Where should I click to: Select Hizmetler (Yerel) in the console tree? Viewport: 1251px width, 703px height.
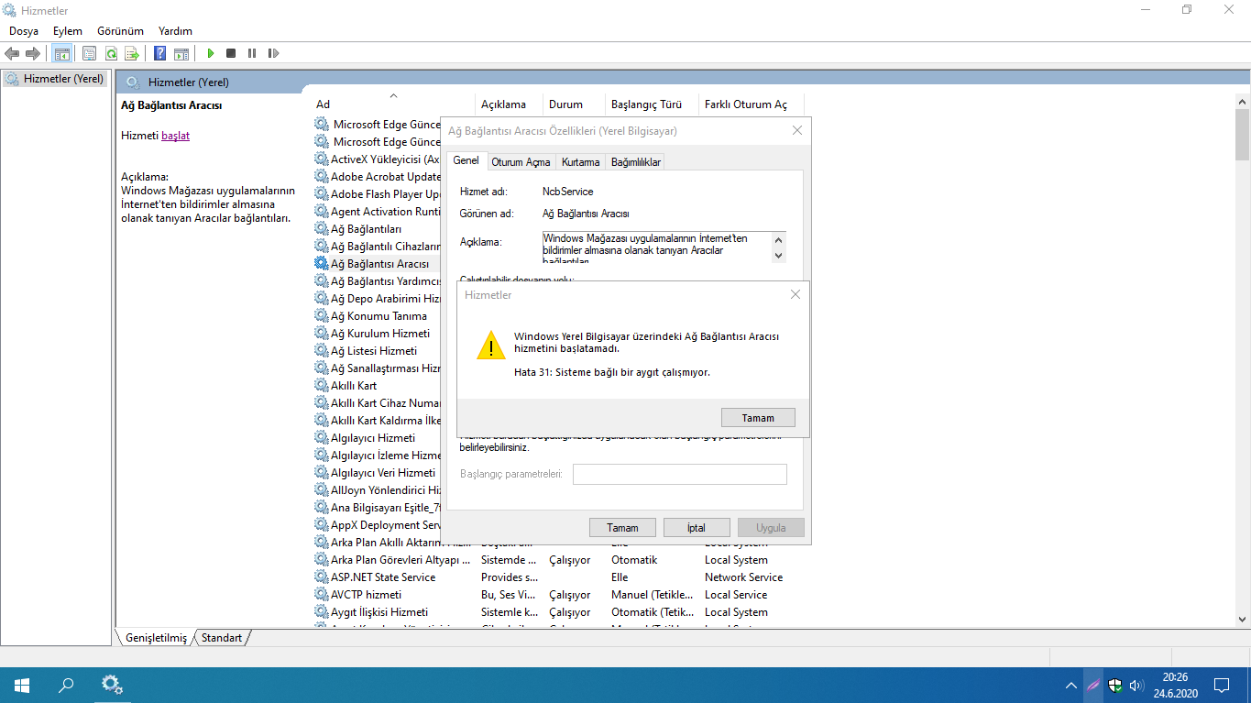62,79
